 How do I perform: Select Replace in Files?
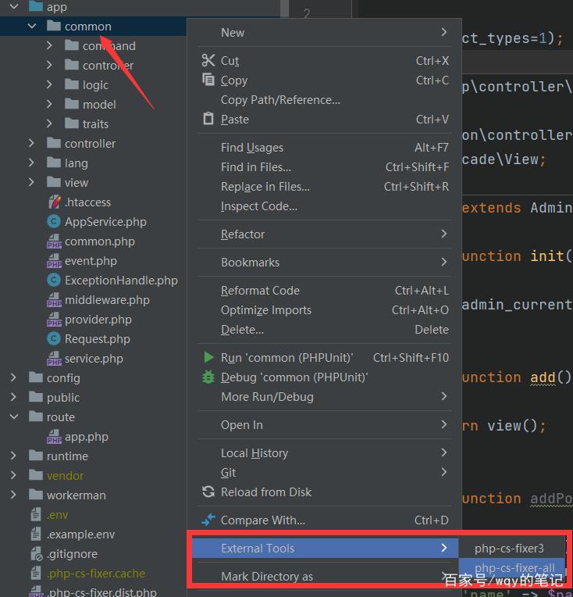pos(324,187)
